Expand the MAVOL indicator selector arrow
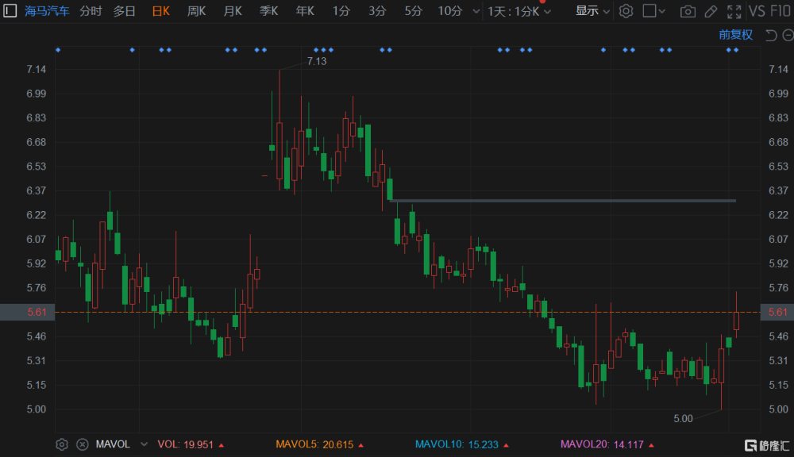Viewport: 794px width, 457px height. [x=144, y=444]
